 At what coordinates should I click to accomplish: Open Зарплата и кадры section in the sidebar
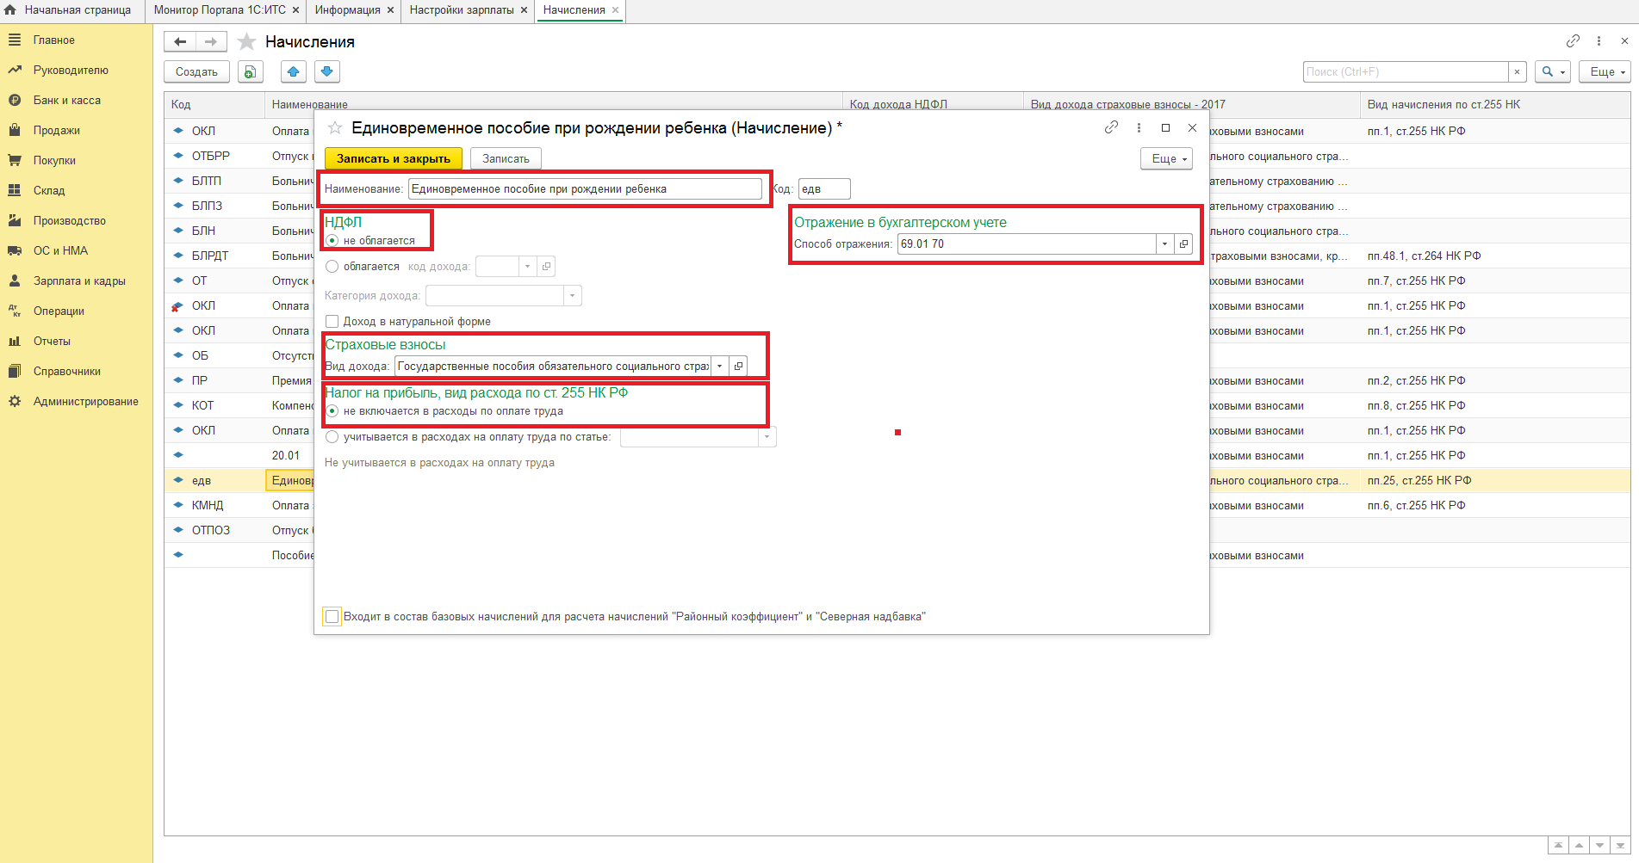[79, 280]
